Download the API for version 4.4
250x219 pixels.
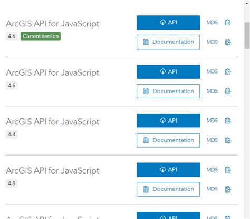(168, 121)
